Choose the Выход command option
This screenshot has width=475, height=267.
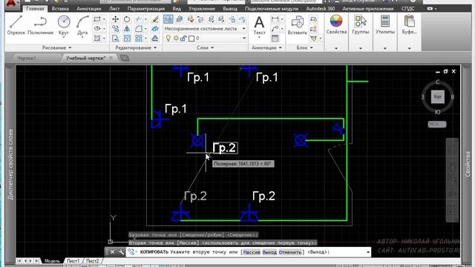tap(269, 252)
